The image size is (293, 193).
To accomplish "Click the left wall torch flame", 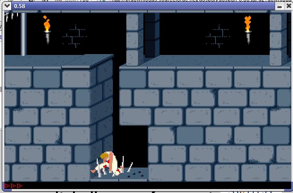I will click(x=47, y=24).
